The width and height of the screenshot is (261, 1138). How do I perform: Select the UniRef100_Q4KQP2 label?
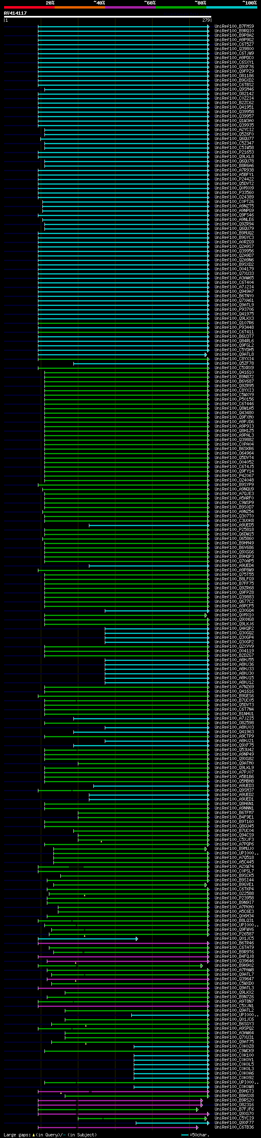coord(234,628)
